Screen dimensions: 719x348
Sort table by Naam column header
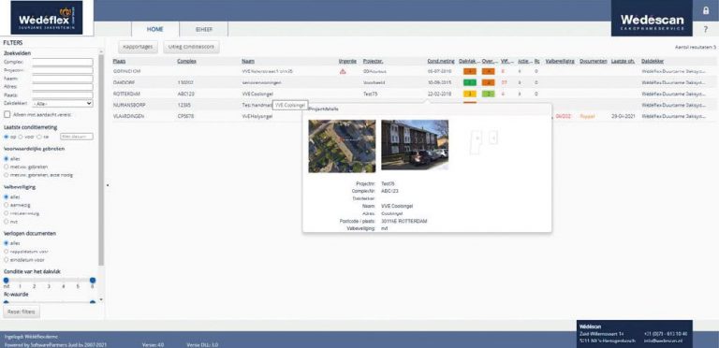coord(248,61)
